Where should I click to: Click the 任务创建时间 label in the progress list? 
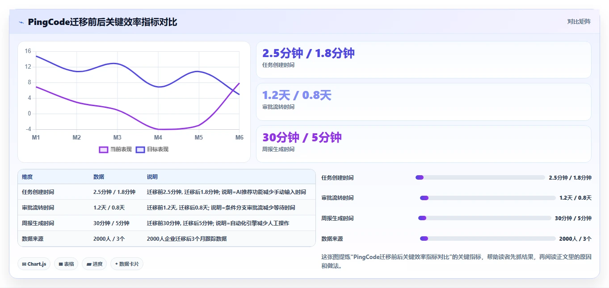(x=337, y=178)
